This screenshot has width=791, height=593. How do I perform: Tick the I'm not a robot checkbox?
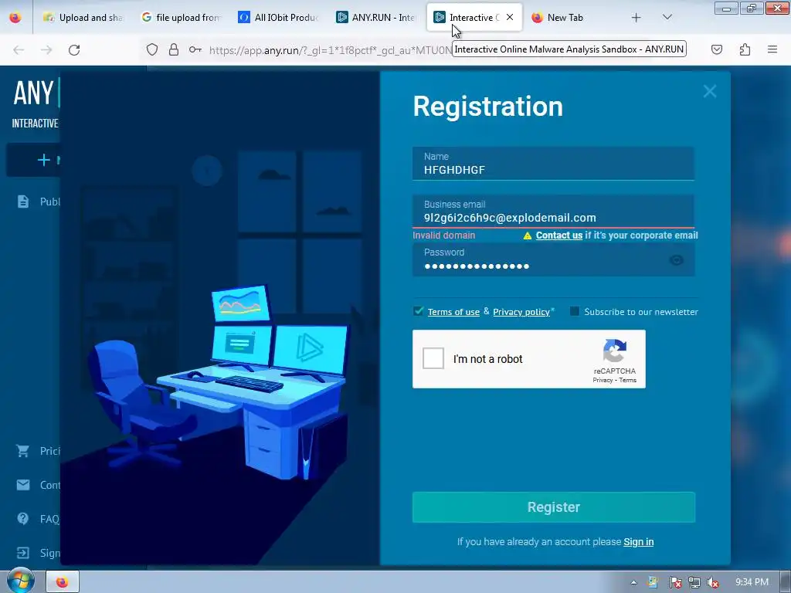tap(433, 358)
